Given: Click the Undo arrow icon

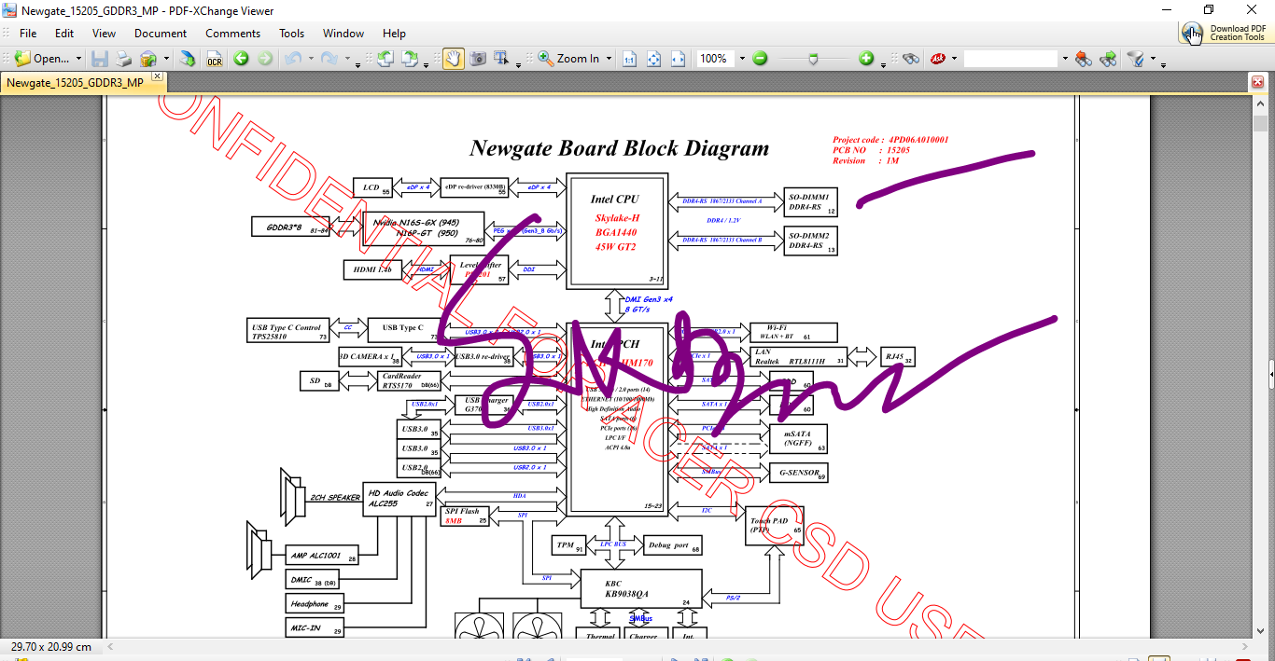Looking at the screenshot, I should point(292,59).
